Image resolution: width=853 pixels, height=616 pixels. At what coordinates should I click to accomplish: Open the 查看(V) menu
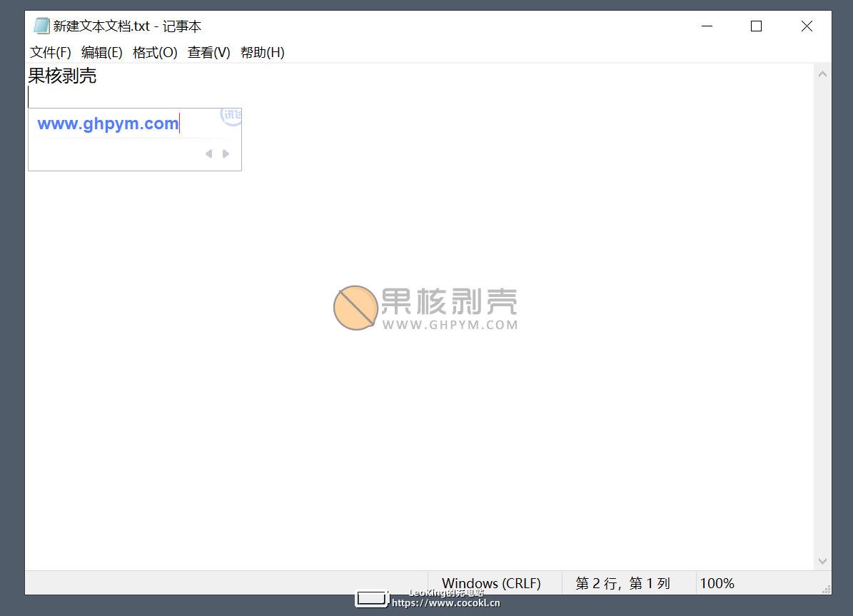click(209, 53)
